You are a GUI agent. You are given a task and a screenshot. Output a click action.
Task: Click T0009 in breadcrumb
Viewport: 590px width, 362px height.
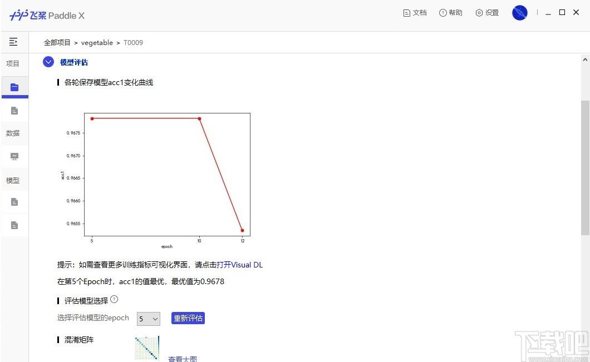coord(133,42)
